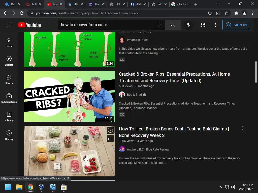Open action menu for Heal Broken Bones video
258x193 pixels.
[243, 128]
